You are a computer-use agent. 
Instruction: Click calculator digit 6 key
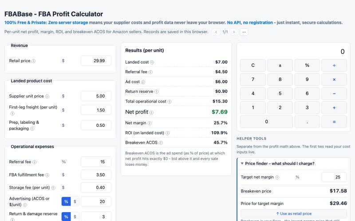click(x=307, y=94)
